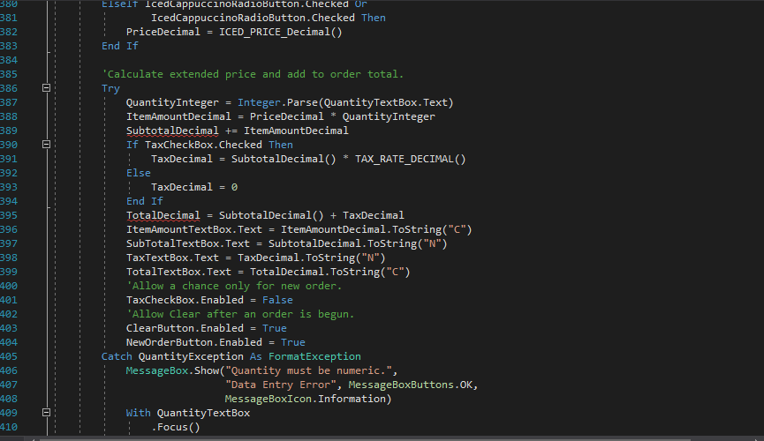764x441 pixels.
Task: Click line number 400 in the margin
Action: (x=9, y=287)
